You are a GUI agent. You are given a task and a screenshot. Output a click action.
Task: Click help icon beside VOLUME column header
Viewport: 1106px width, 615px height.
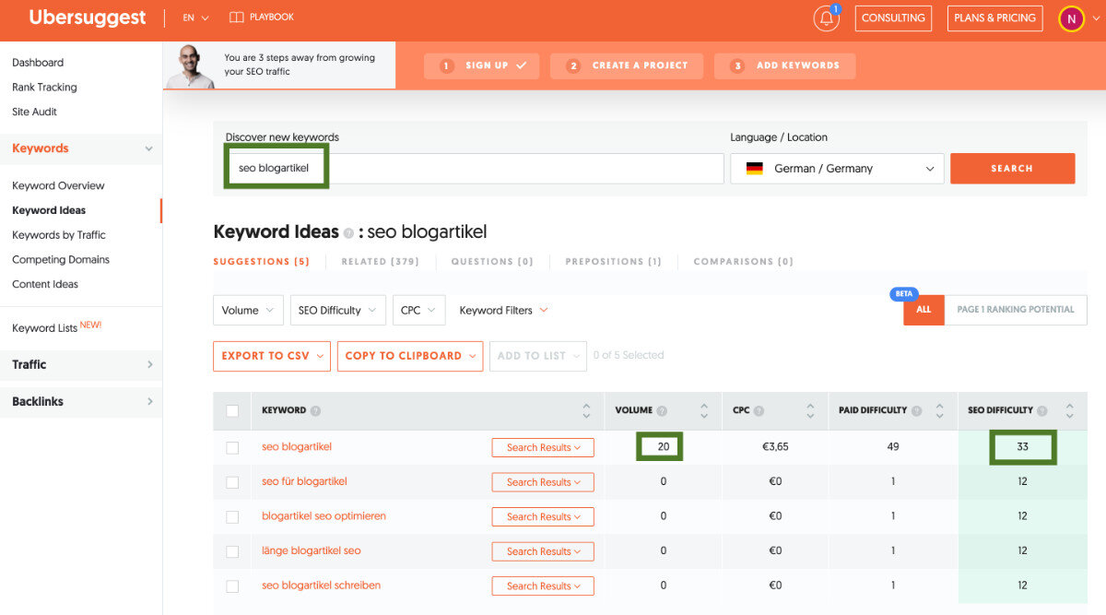pos(662,411)
